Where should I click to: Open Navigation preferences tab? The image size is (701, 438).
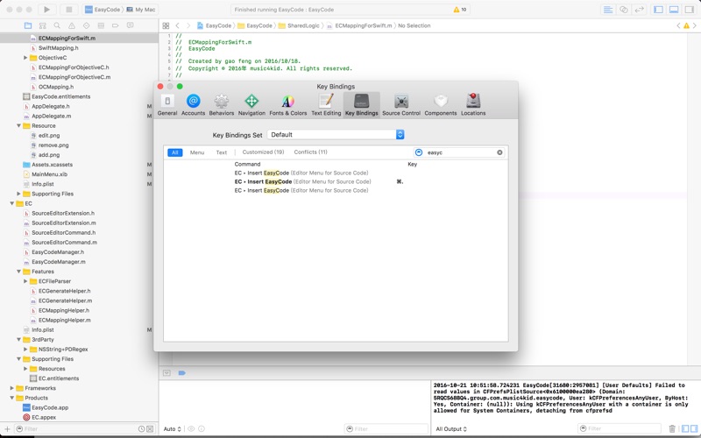[x=251, y=104]
